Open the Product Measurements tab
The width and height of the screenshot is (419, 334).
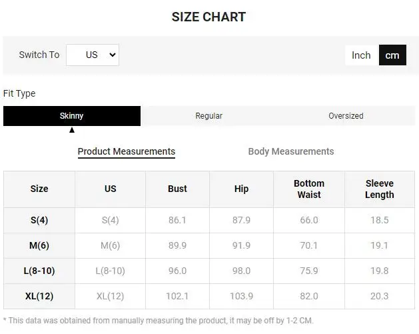click(127, 151)
